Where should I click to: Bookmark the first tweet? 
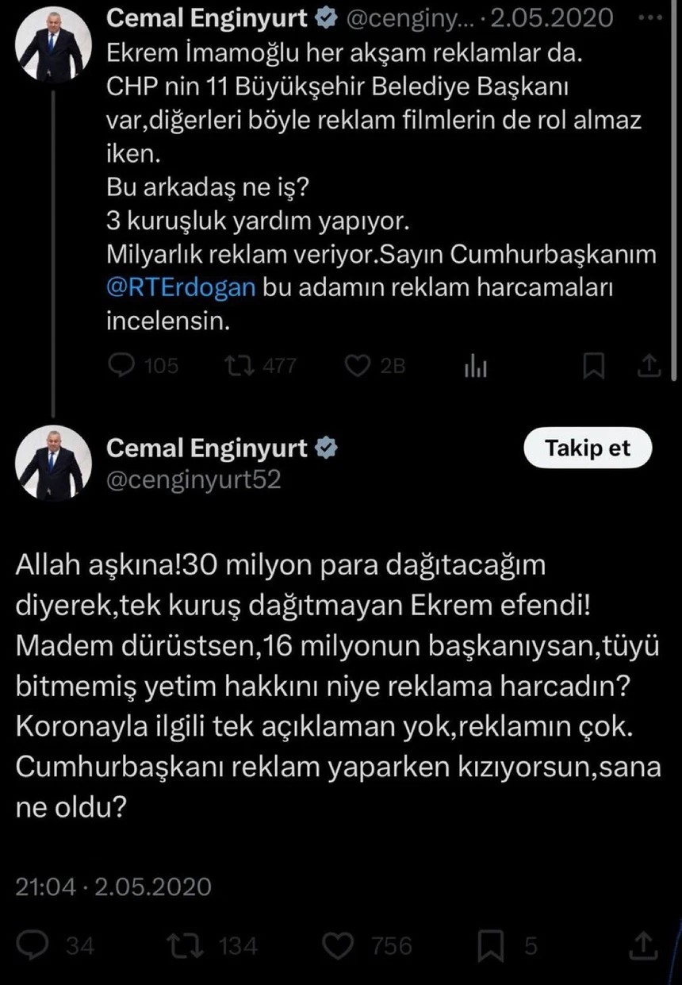pos(593,365)
